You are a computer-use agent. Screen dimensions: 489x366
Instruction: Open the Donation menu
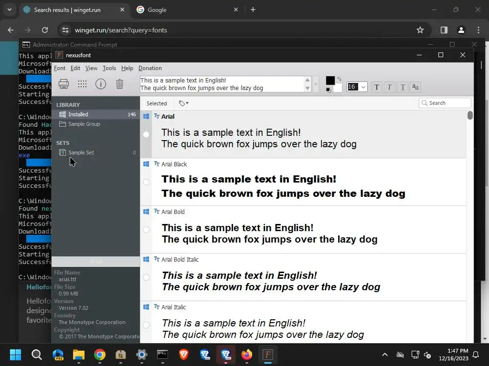(x=150, y=68)
